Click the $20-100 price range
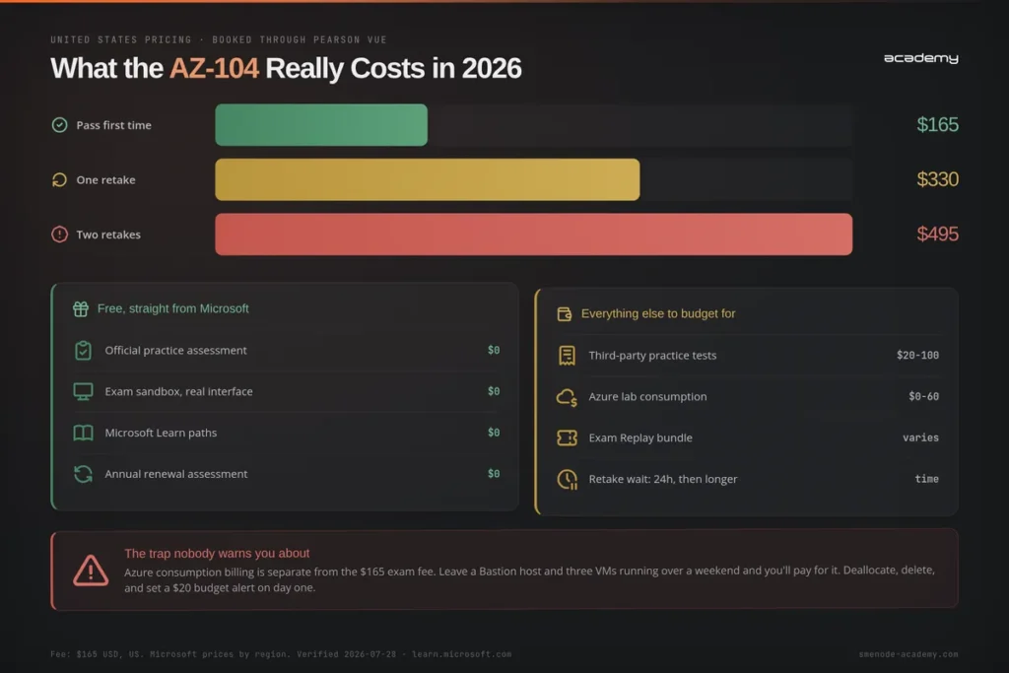 (x=917, y=355)
